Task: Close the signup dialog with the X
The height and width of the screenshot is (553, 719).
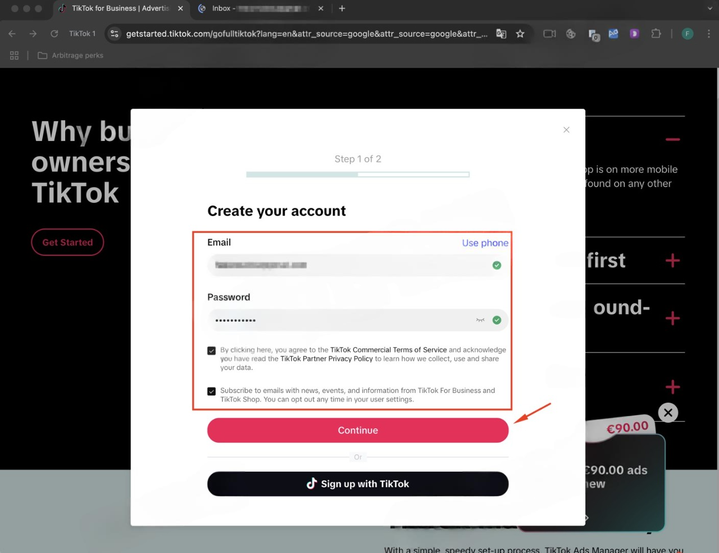Action: (566, 130)
